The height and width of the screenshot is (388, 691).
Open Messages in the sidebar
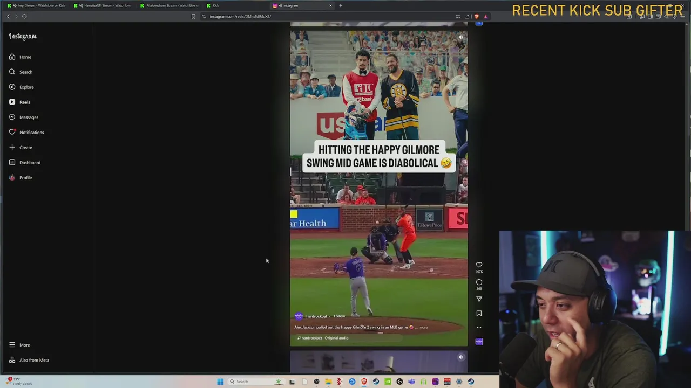pyautogui.click(x=23, y=117)
